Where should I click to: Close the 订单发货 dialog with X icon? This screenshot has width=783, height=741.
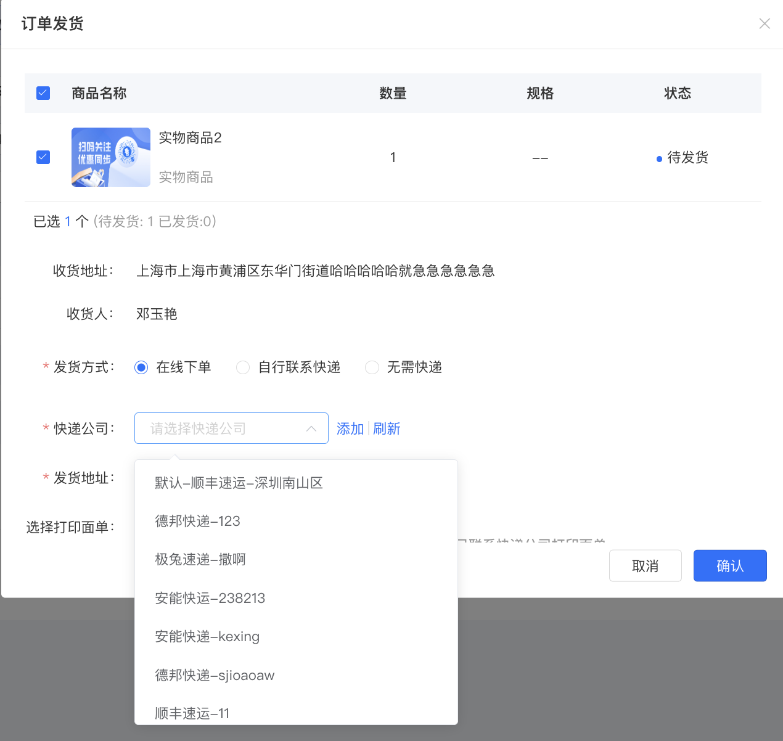coord(765,23)
